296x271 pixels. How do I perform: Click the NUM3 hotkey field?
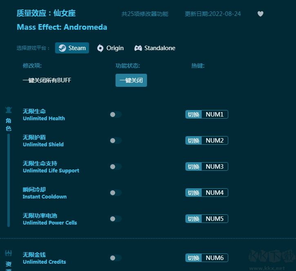point(215,167)
